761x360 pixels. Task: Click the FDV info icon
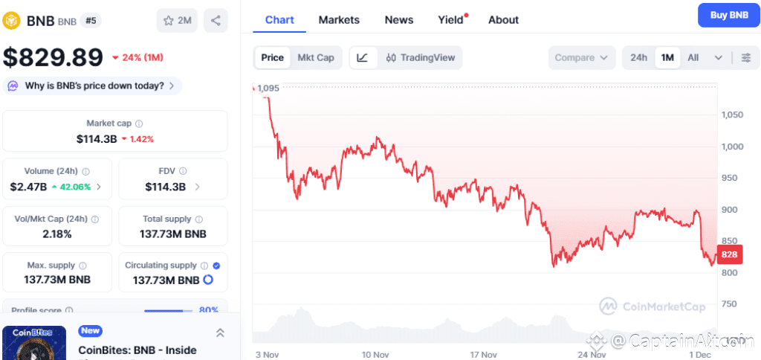183,171
